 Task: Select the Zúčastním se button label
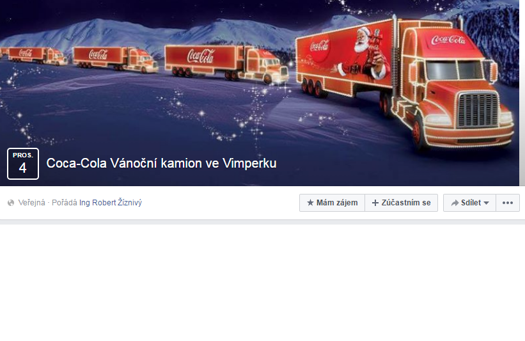(x=406, y=203)
